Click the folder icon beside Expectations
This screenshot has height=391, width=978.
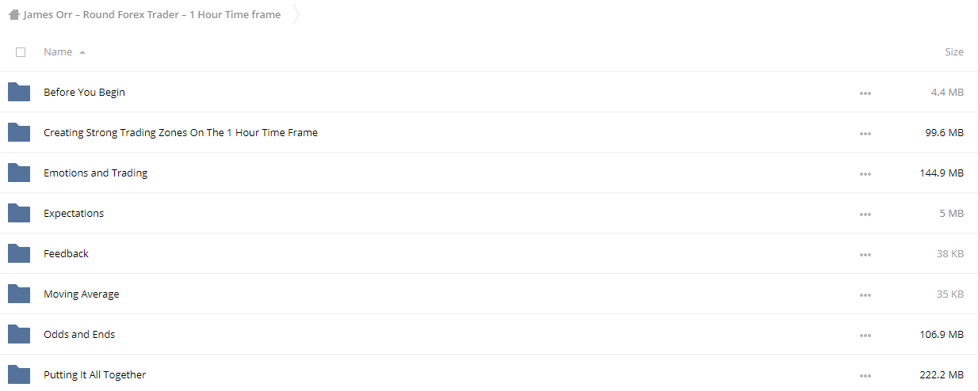(19, 213)
